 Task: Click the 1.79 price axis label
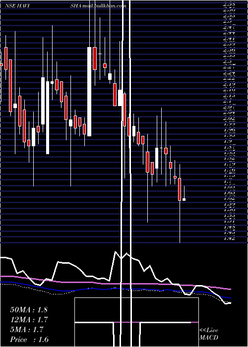[229, 164]
